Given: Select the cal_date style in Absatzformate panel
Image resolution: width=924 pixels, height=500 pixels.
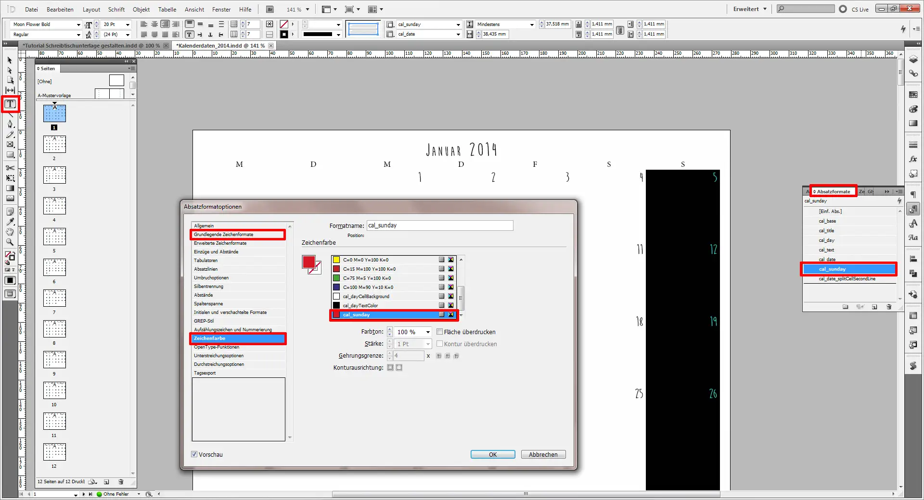Looking at the screenshot, I should [827, 260].
